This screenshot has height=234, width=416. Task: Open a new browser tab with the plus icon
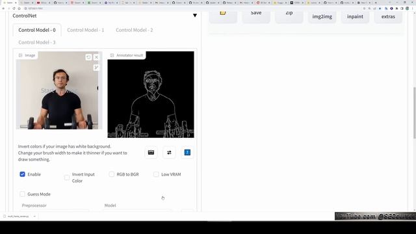pos(376,3)
